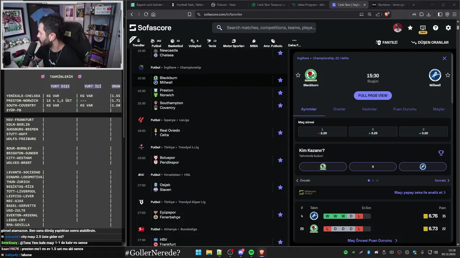Open İspanya LaLiga league header

pyautogui.click(x=170, y=120)
